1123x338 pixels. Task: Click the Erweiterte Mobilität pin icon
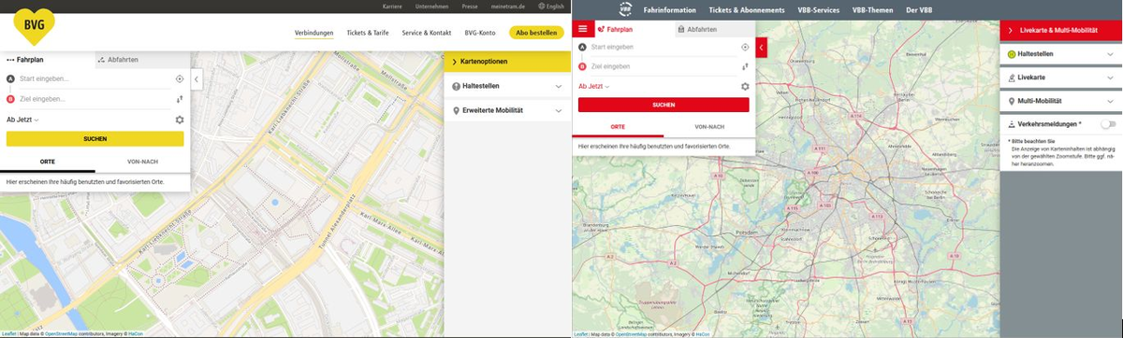pyautogui.click(x=456, y=110)
